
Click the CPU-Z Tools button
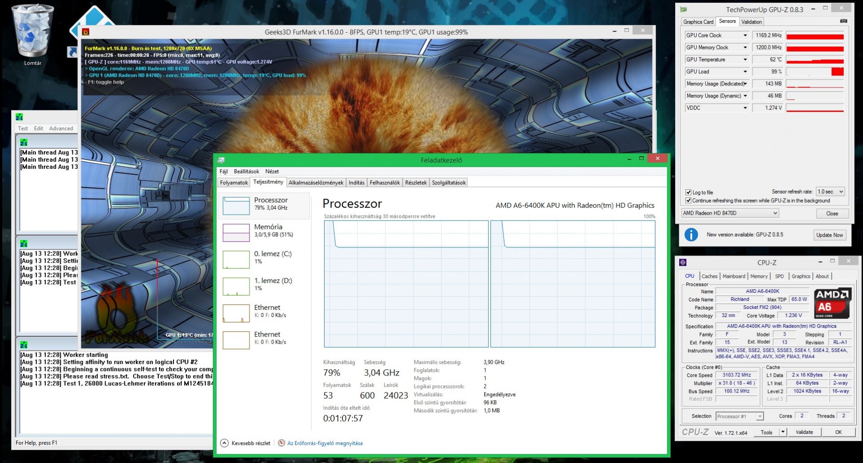(766, 432)
